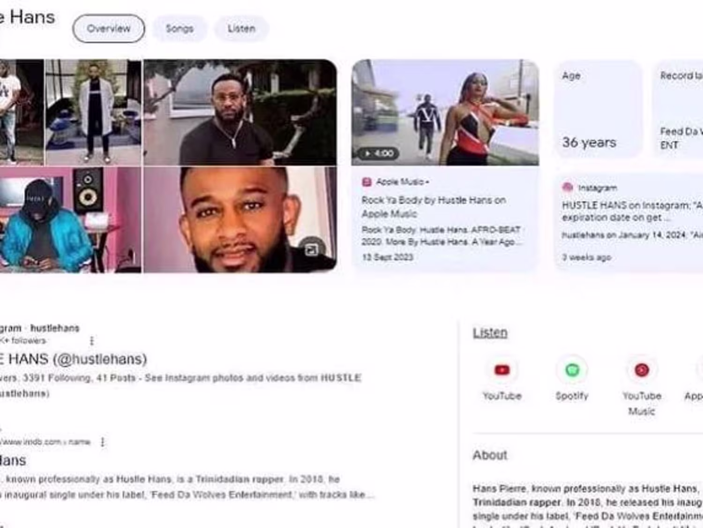The height and width of the screenshot is (528, 703).
Task: Open the YouTube listen icon
Action: coord(502,370)
